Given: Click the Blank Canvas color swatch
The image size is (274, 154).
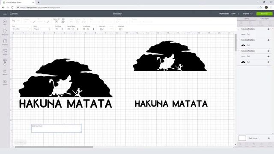Looking at the screenshot, I should [x=242, y=138].
